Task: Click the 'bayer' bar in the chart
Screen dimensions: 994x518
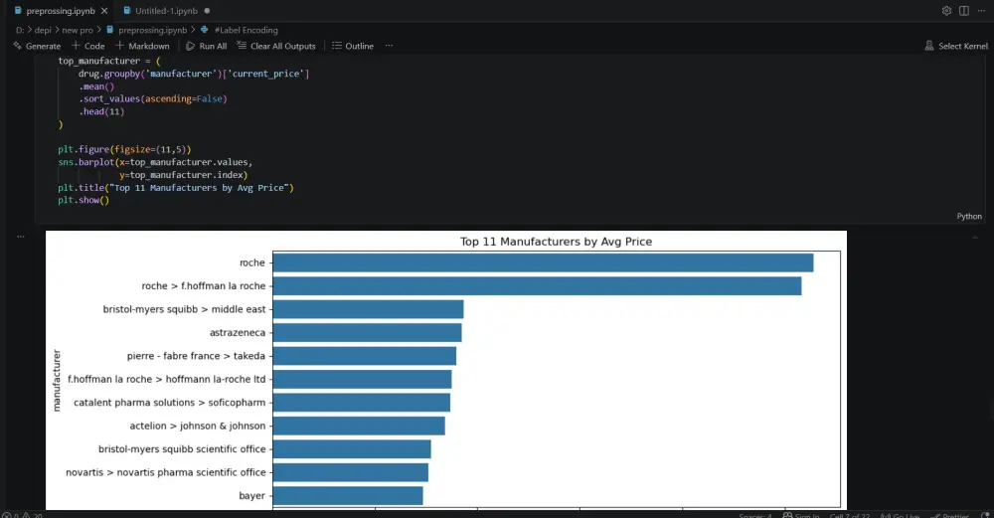Action: coord(348,495)
